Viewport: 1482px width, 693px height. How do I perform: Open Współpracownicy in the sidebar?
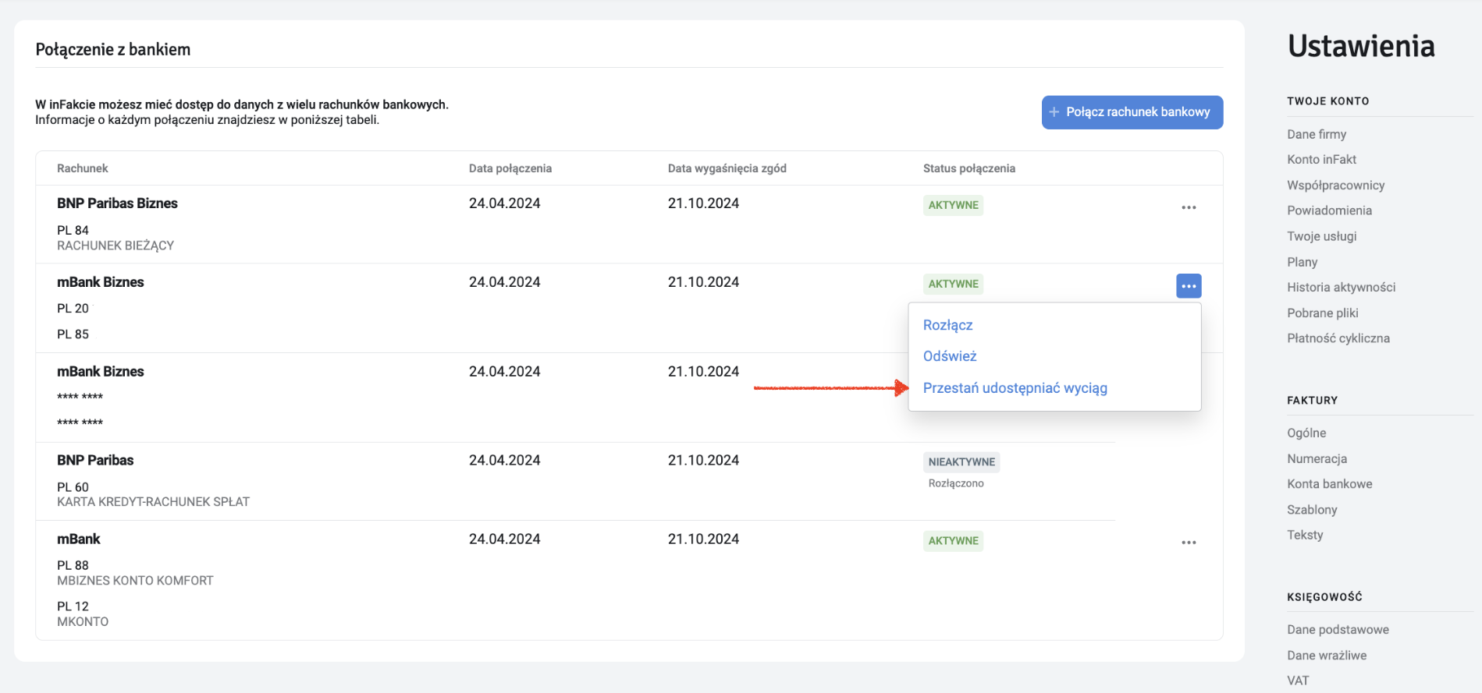[x=1335, y=185]
